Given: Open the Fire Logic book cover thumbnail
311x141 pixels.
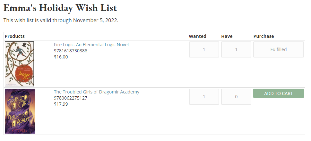Looking at the screenshot, I should (x=19, y=64).
